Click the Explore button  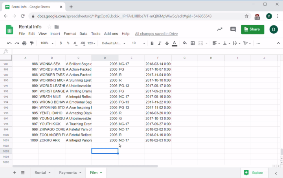[x=254, y=173]
